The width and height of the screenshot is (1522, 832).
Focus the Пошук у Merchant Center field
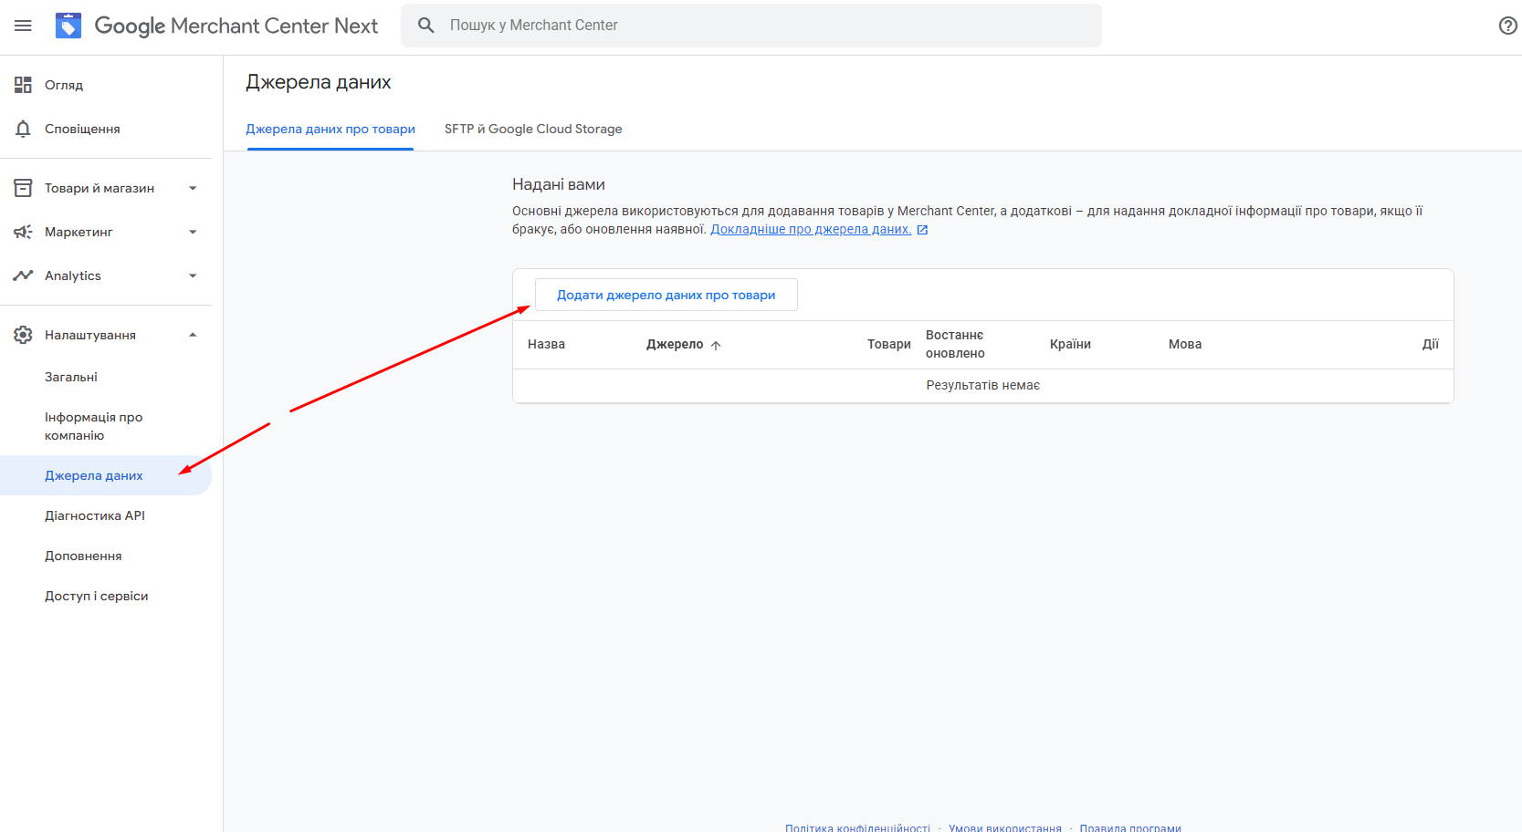click(x=767, y=26)
